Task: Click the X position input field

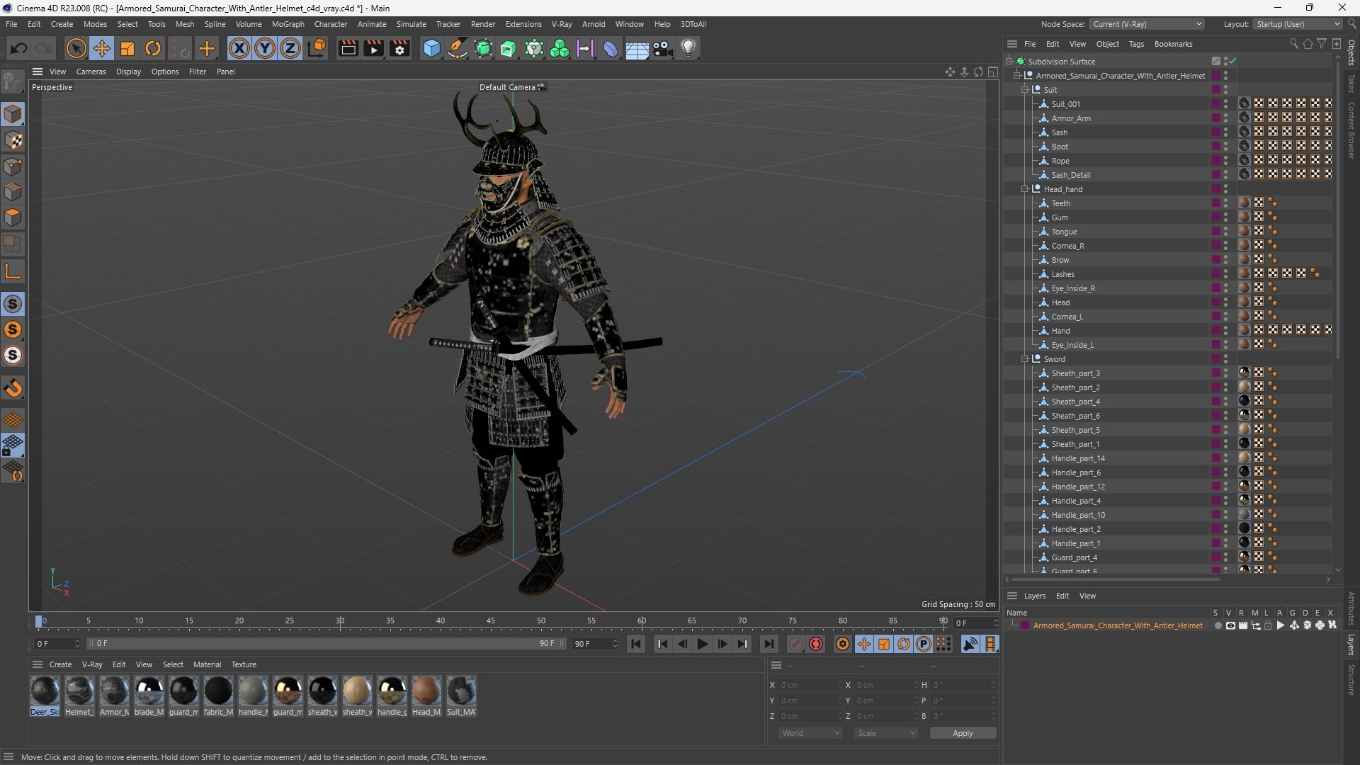Action: [810, 685]
